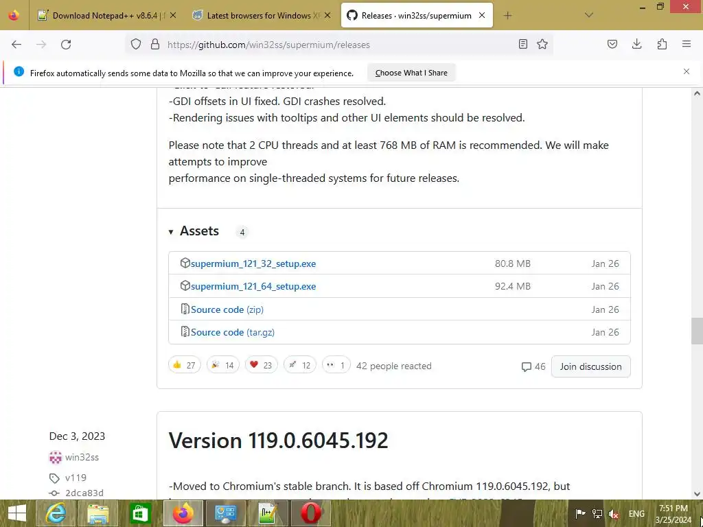Open network tray icon

point(597,513)
